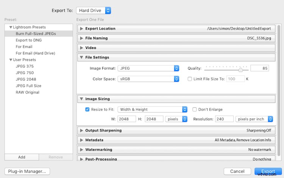Expand the Video section triangle

tap(81, 48)
